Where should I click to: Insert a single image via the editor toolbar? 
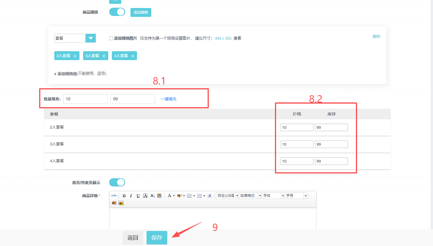(x=114, y=203)
